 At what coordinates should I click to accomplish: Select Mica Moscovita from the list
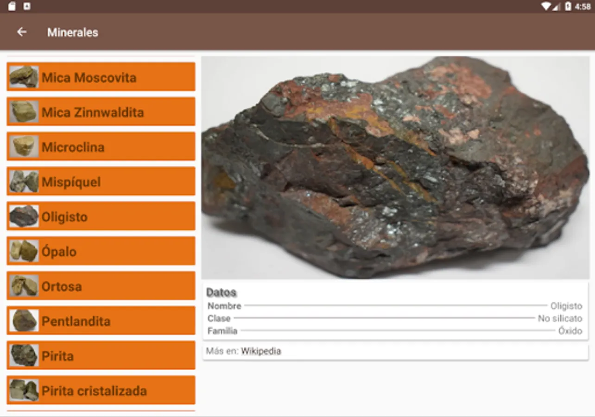101,77
